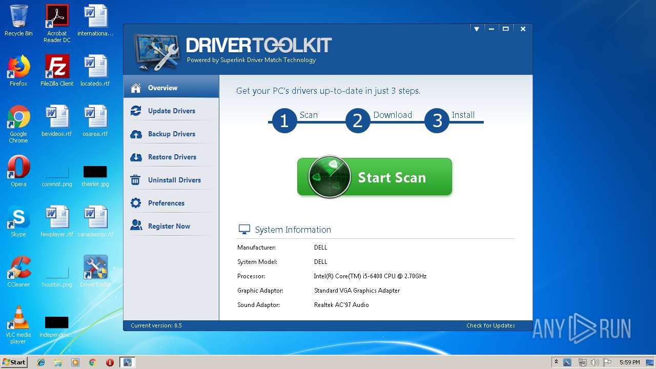The height and width of the screenshot is (369, 656).
Task: Open the Update Drivers section
Action: pos(171,111)
